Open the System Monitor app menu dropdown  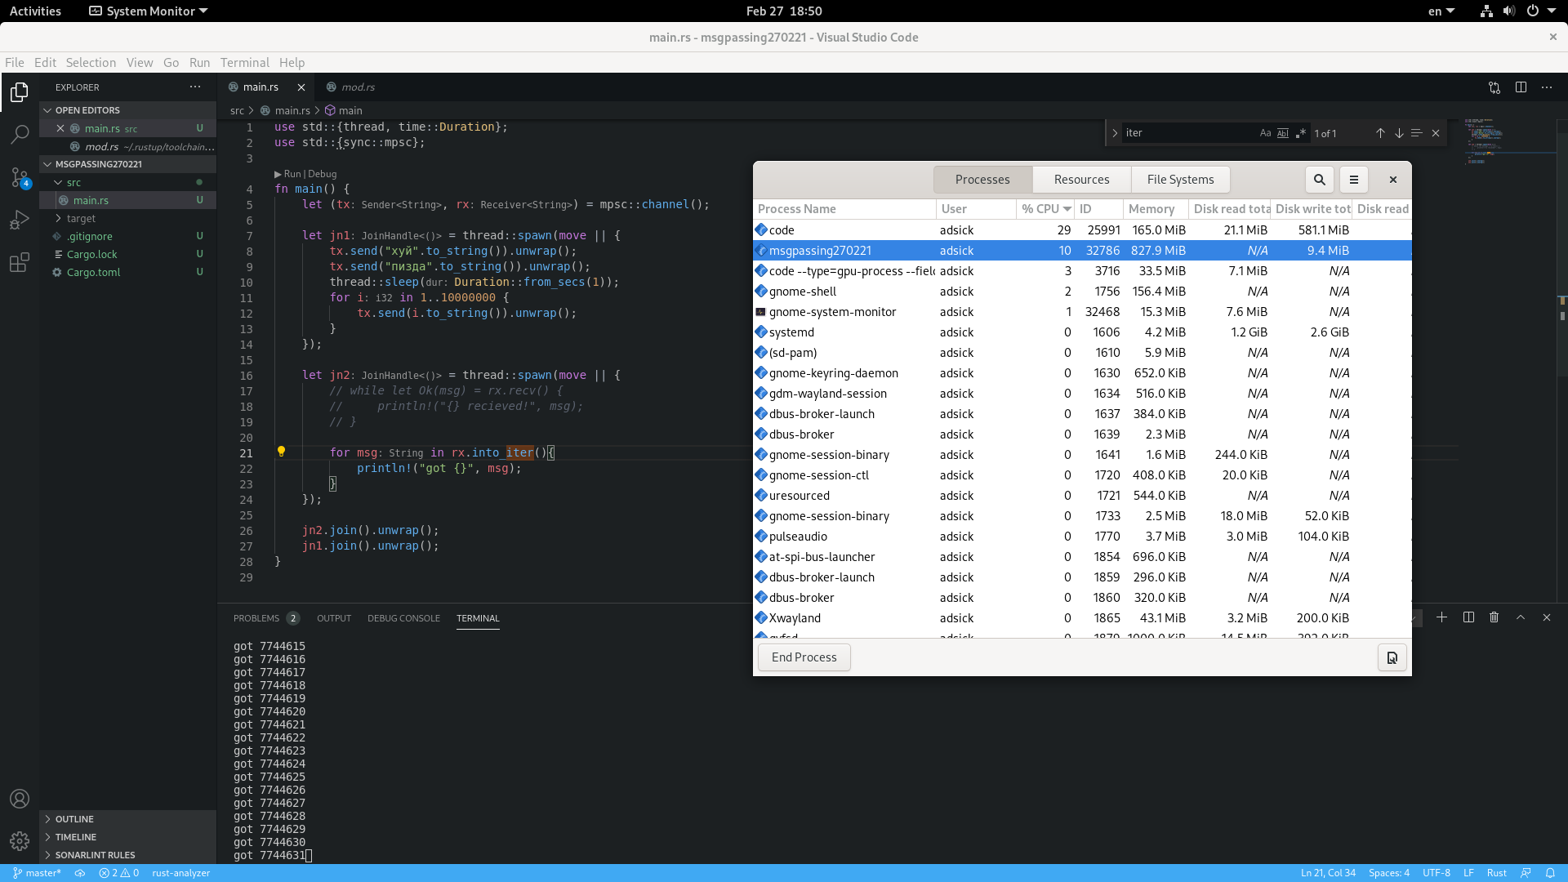pos(149,11)
